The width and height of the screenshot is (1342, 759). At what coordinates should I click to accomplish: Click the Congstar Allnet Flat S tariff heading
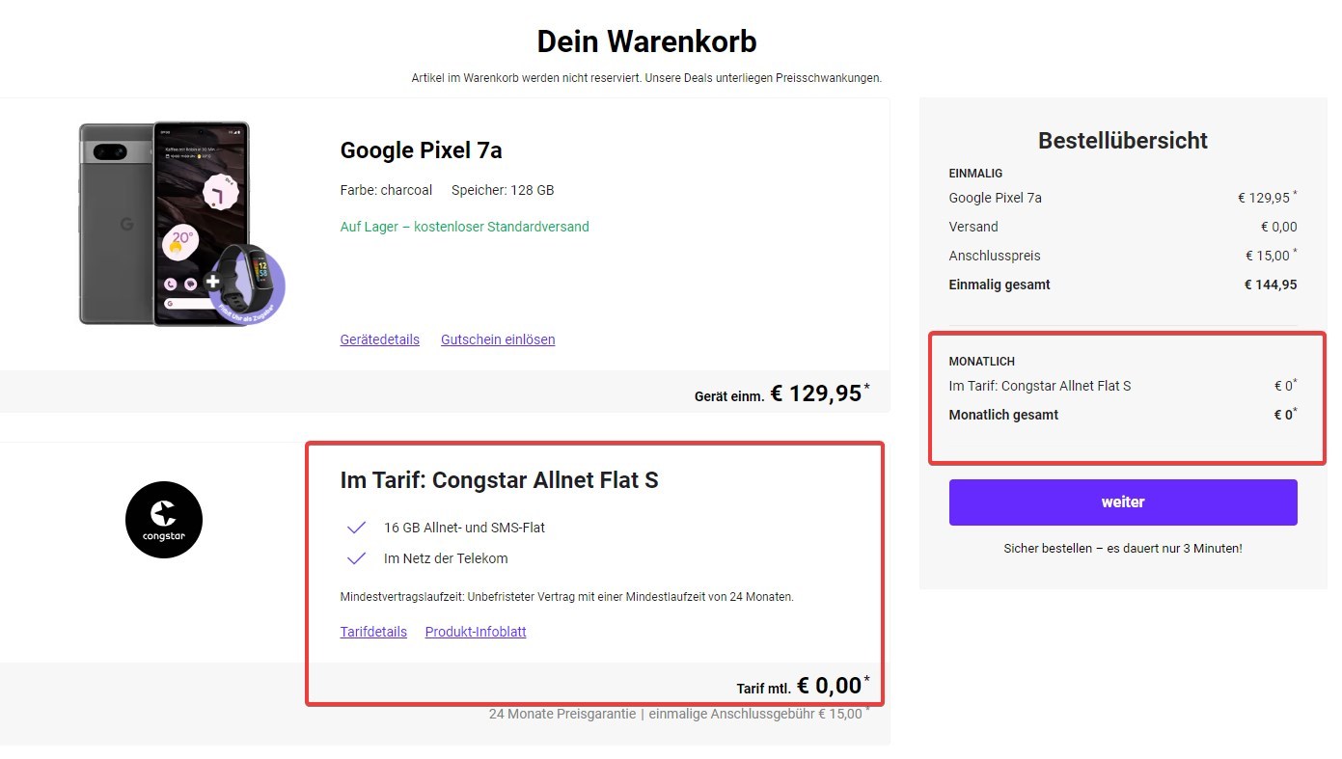[499, 479]
